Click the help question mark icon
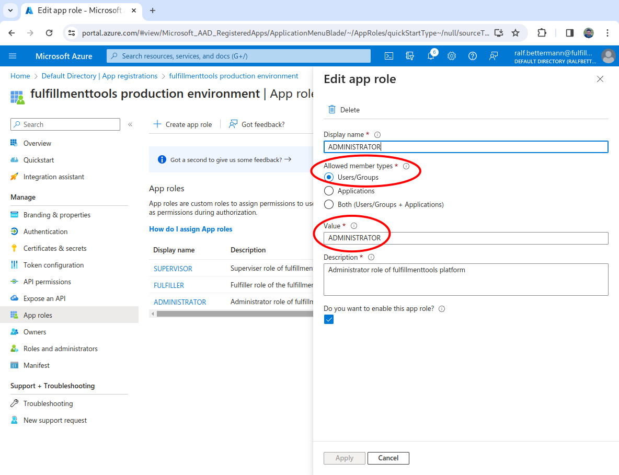 tap(473, 56)
